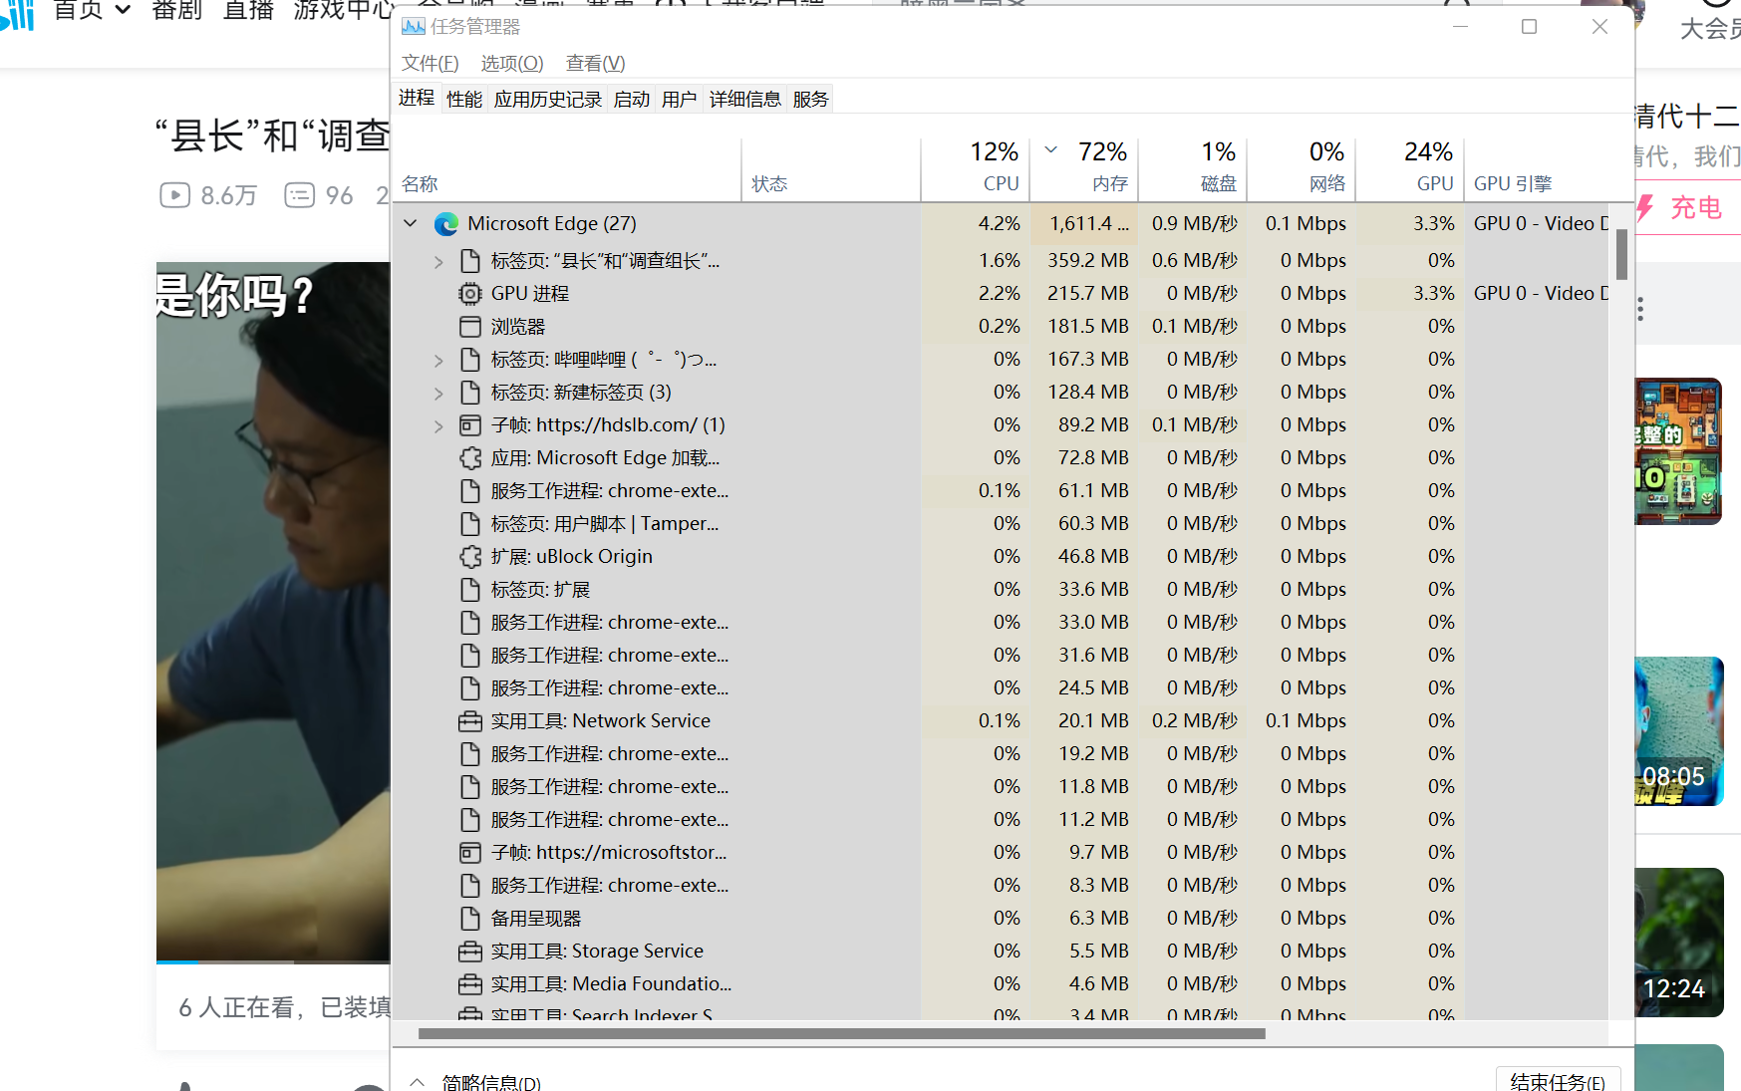Expand the "县长"和"调查组长" tab process

click(438, 262)
